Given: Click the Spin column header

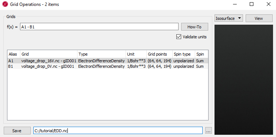Looking at the screenshot, I should click(x=202, y=54).
